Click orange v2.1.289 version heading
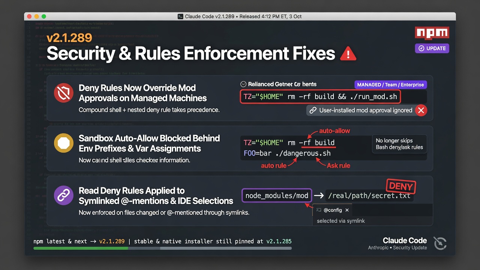The image size is (480, 270). coord(69,37)
